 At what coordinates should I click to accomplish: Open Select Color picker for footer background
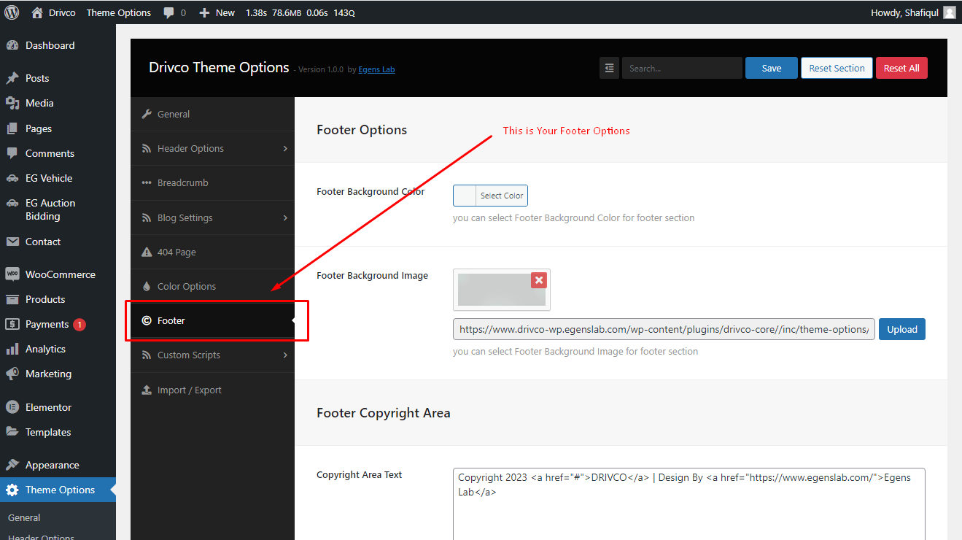pyautogui.click(x=490, y=196)
